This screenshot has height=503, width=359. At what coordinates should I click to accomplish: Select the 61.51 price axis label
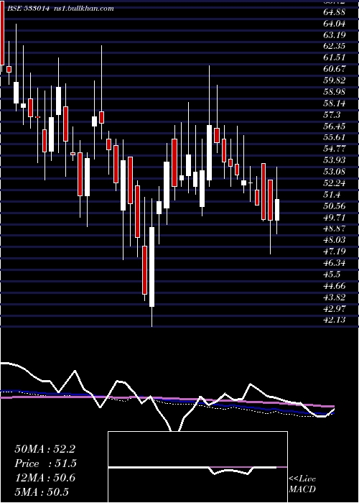click(335, 57)
